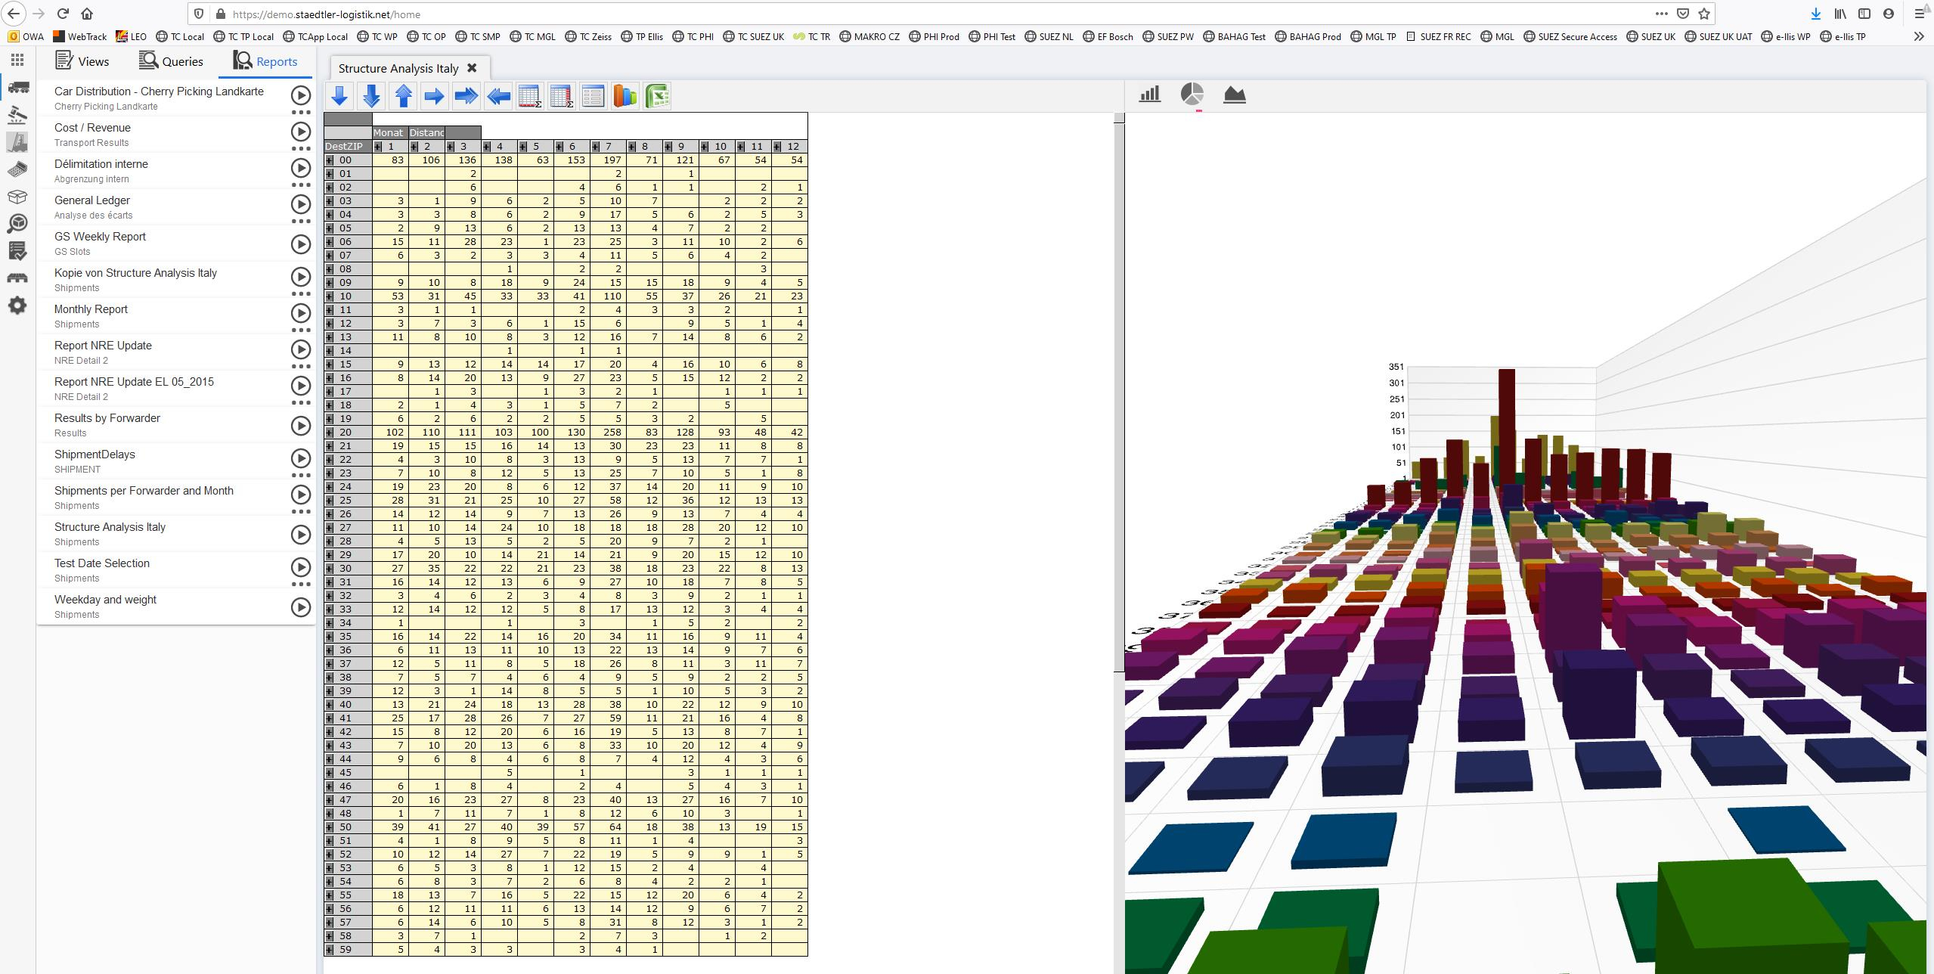1934x974 pixels.
Task: Expand DestZIP row 00
Action: 330,160
